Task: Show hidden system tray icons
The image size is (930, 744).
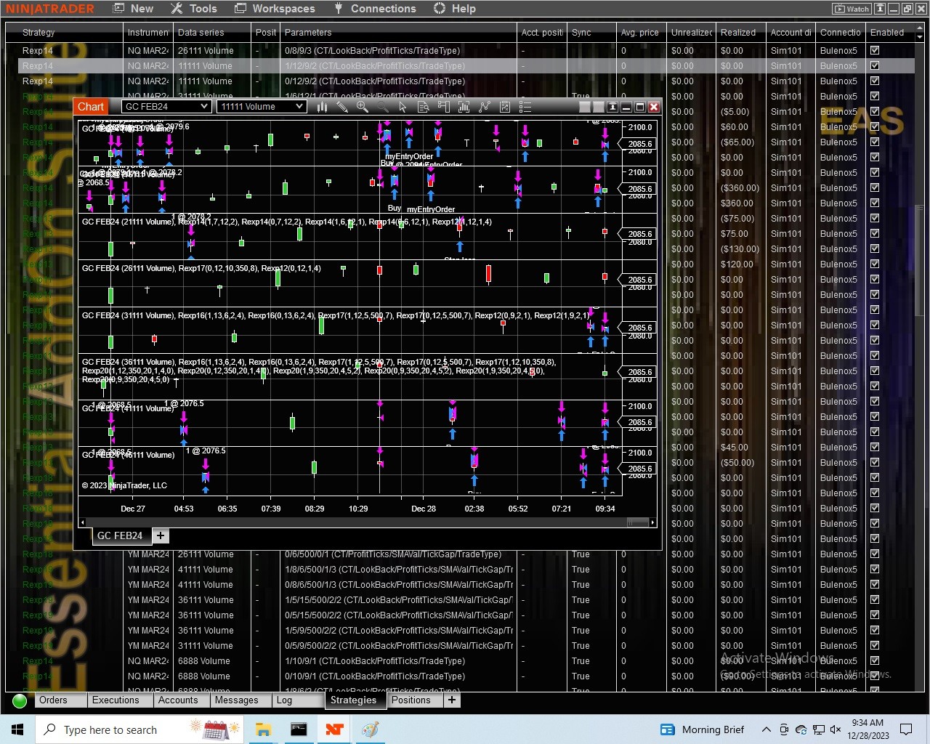Action: [x=767, y=729]
